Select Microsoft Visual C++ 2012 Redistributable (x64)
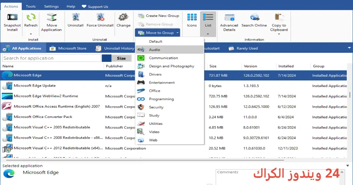The height and width of the screenshot is (185, 353). (x=173, y=148)
